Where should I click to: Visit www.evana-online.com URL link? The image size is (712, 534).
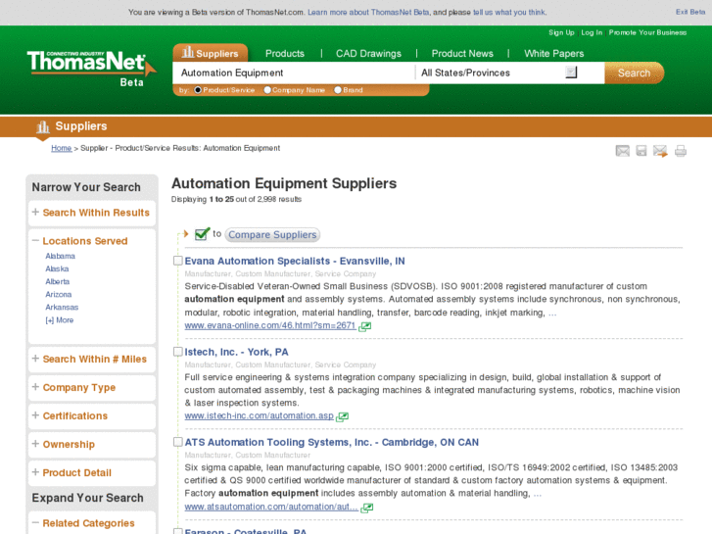(x=270, y=325)
